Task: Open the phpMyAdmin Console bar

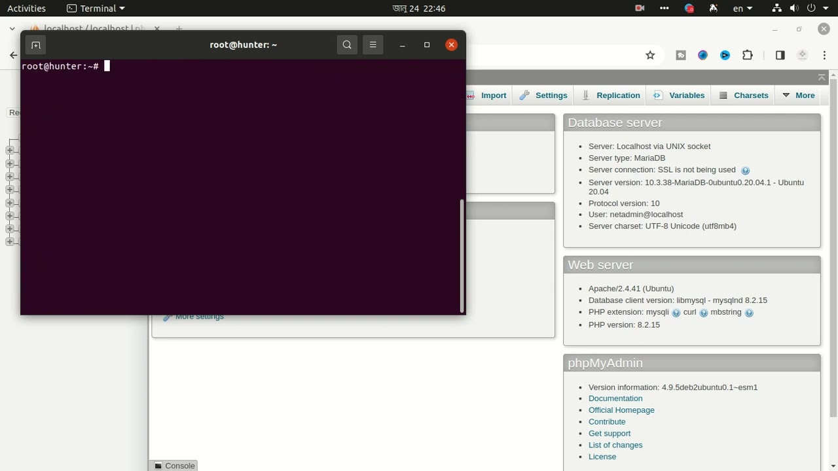Action: (174, 466)
